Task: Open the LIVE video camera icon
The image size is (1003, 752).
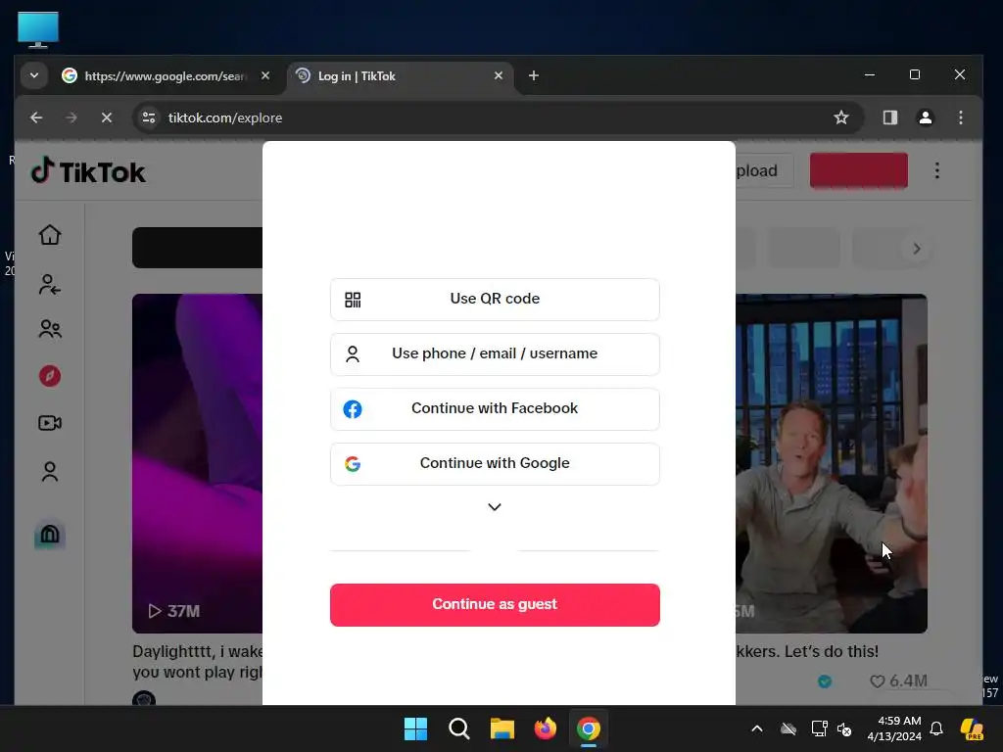Action: [50, 423]
